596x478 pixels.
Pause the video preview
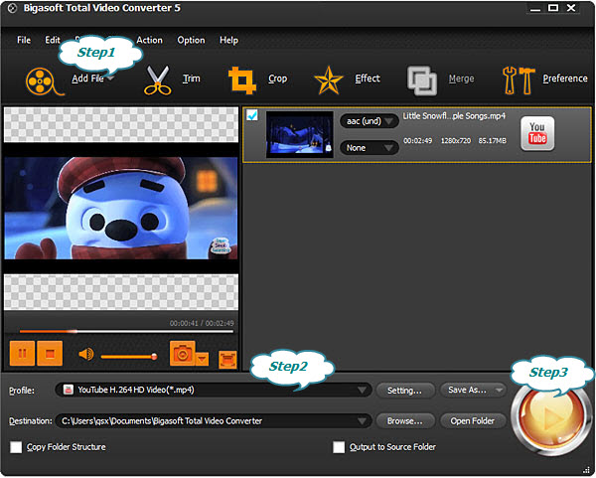[22, 353]
